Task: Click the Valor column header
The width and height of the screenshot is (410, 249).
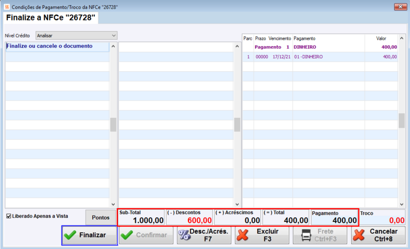Action: click(381, 38)
